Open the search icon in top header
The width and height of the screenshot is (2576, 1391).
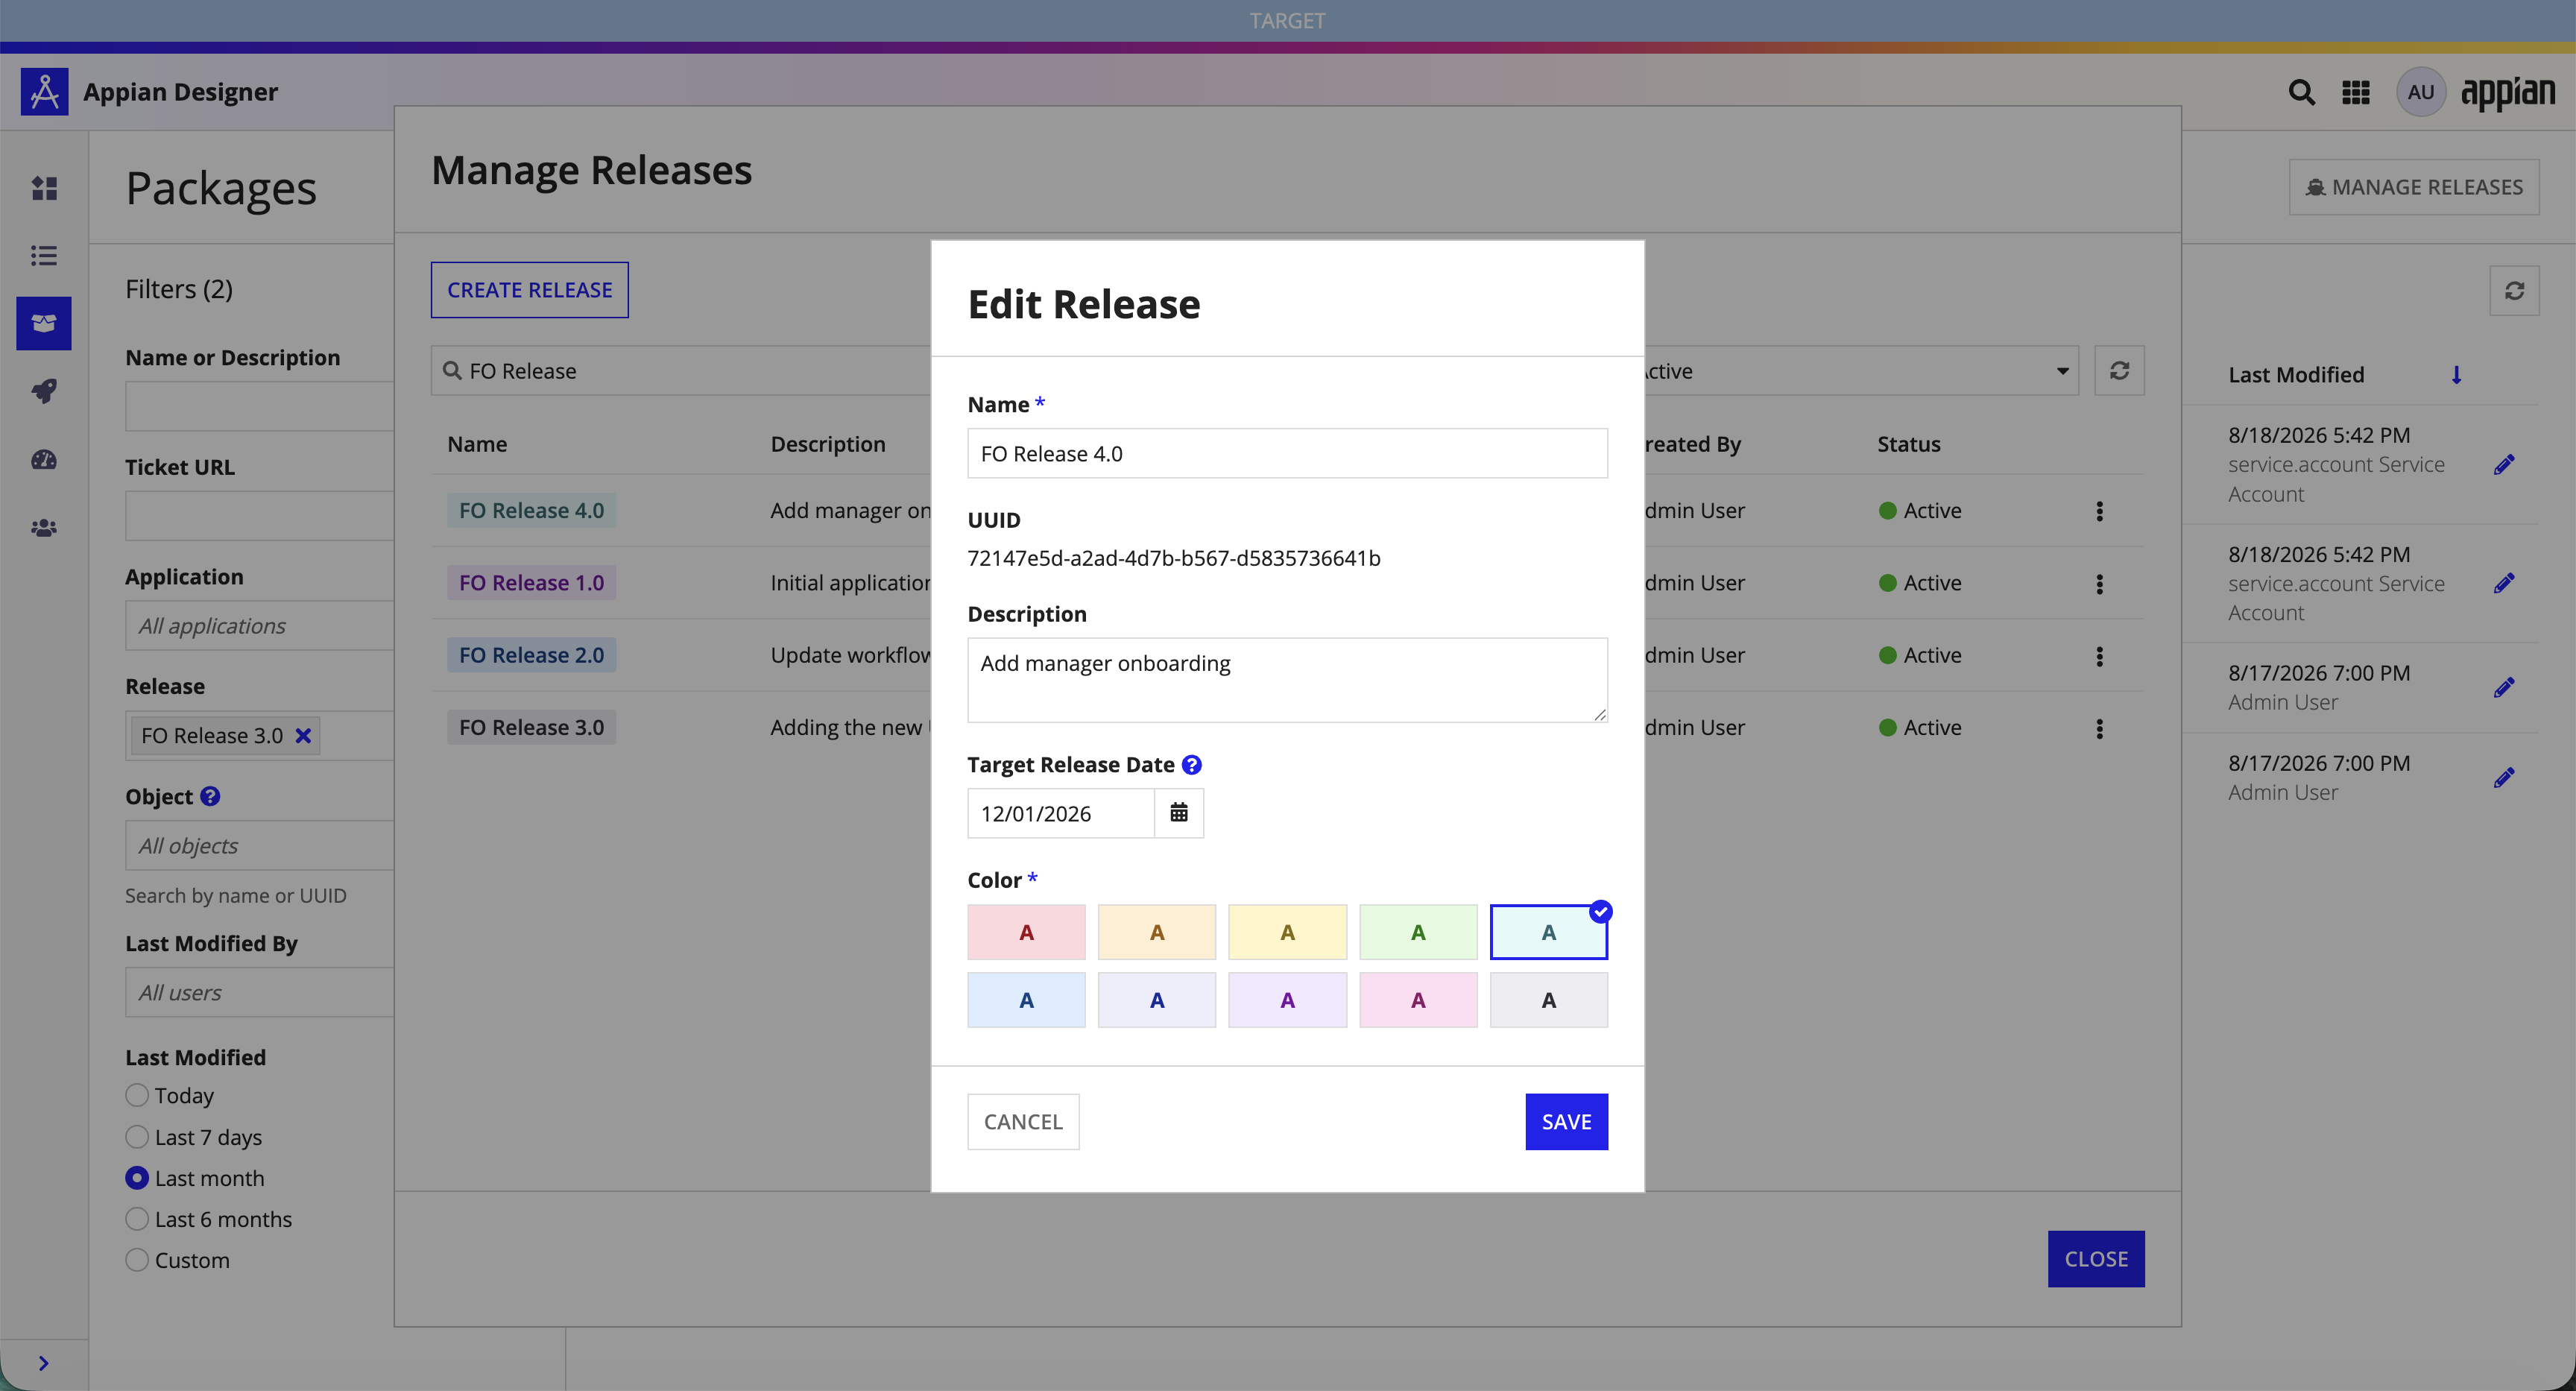(x=2301, y=93)
